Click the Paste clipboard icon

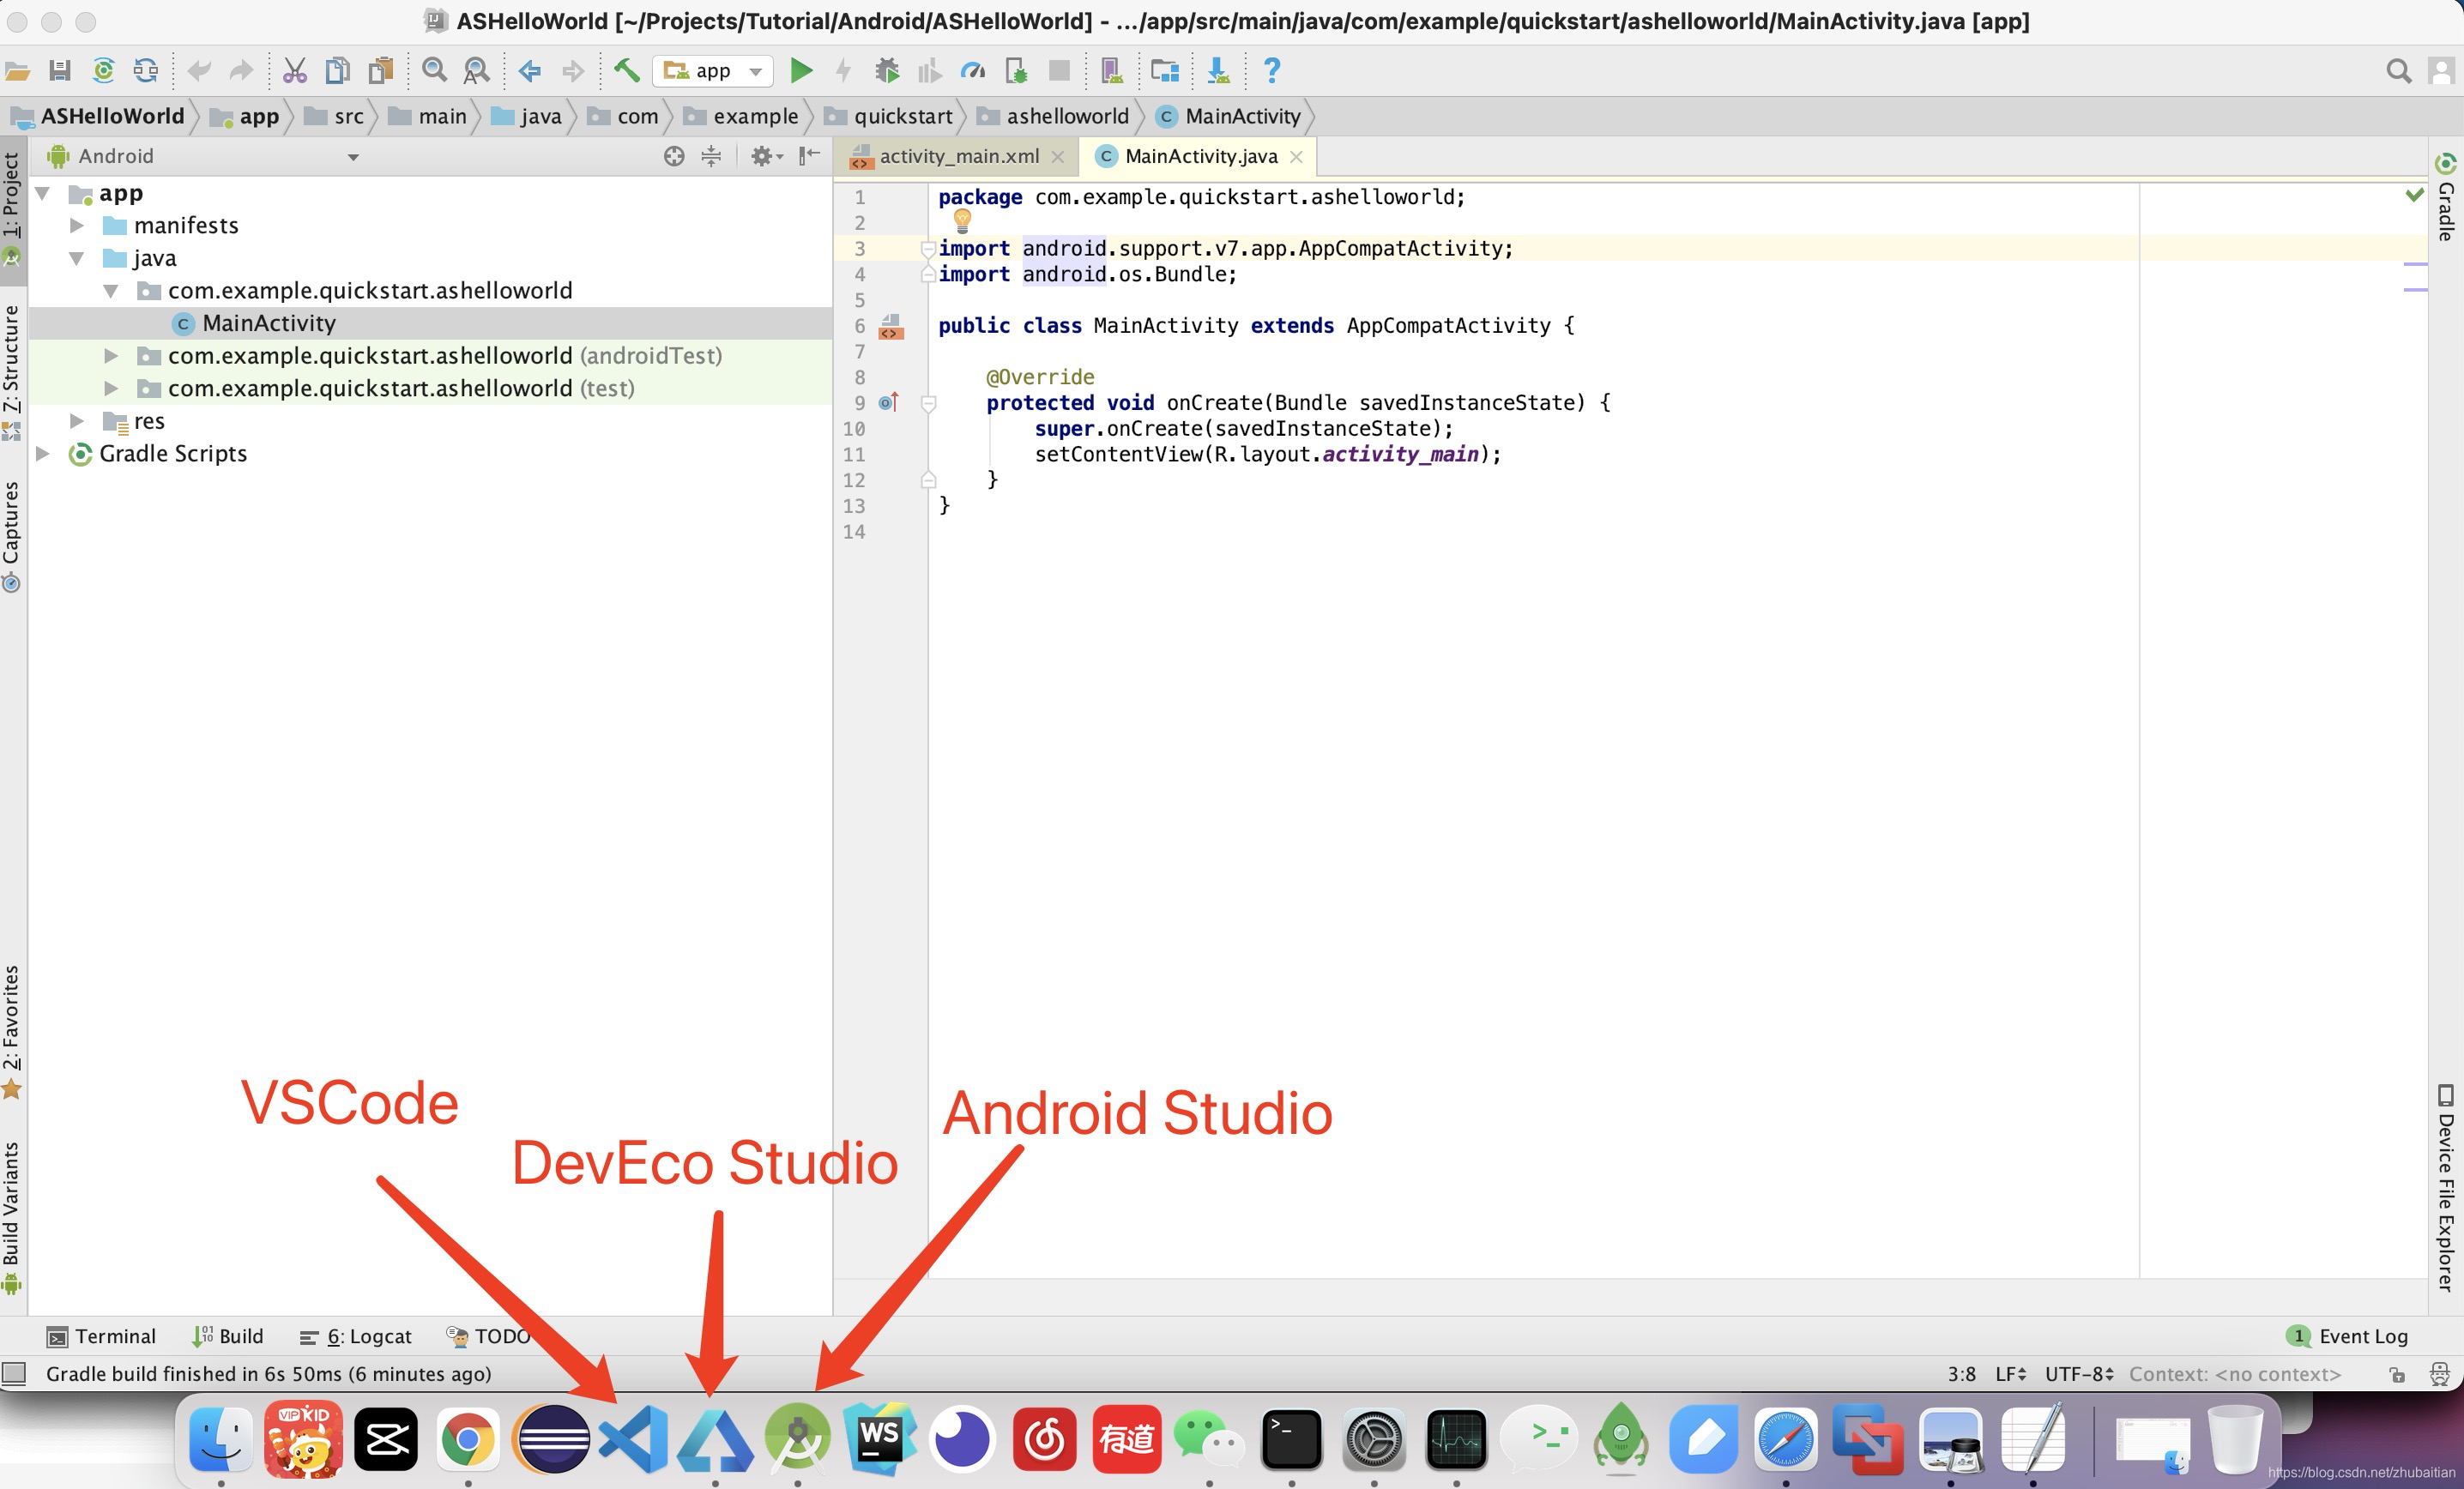coord(381,71)
